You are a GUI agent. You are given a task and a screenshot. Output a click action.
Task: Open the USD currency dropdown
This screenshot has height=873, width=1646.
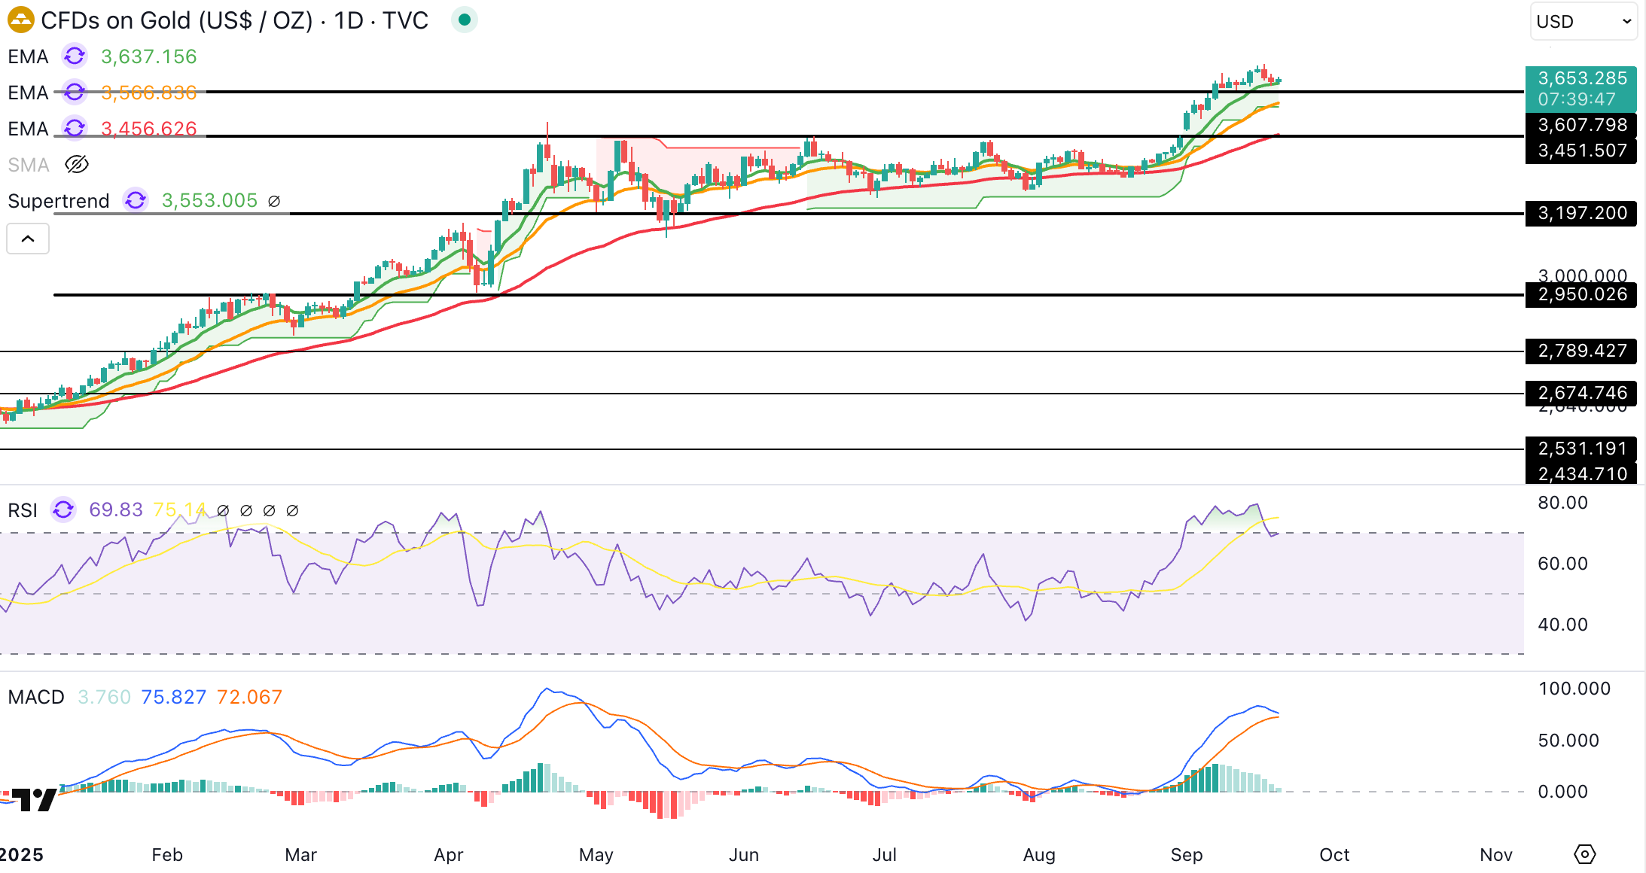(1584, 21)
